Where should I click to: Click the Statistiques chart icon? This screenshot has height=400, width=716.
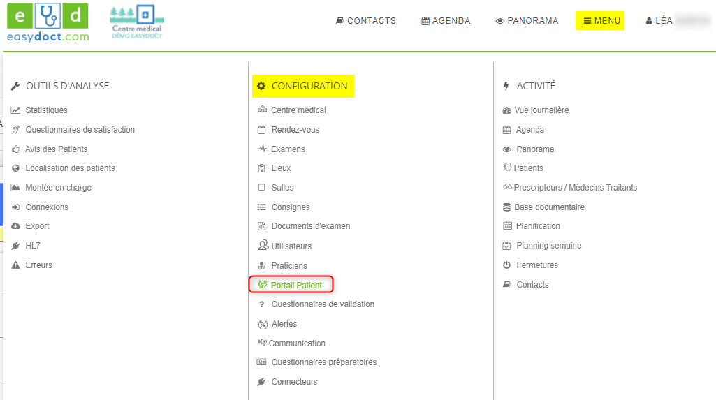(x=15, y=110)
